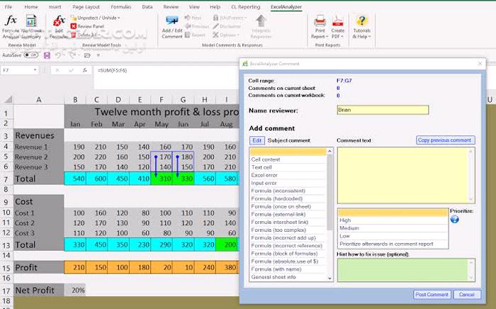This screenshot has height=309, width=496.
Task: Select 'Formula (too complex)' subject
Action: (x=288, y=230)
